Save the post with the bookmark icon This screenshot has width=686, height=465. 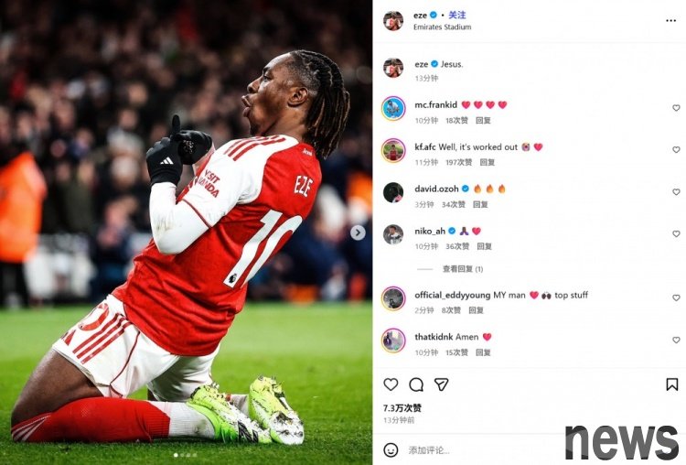[672, 384]
